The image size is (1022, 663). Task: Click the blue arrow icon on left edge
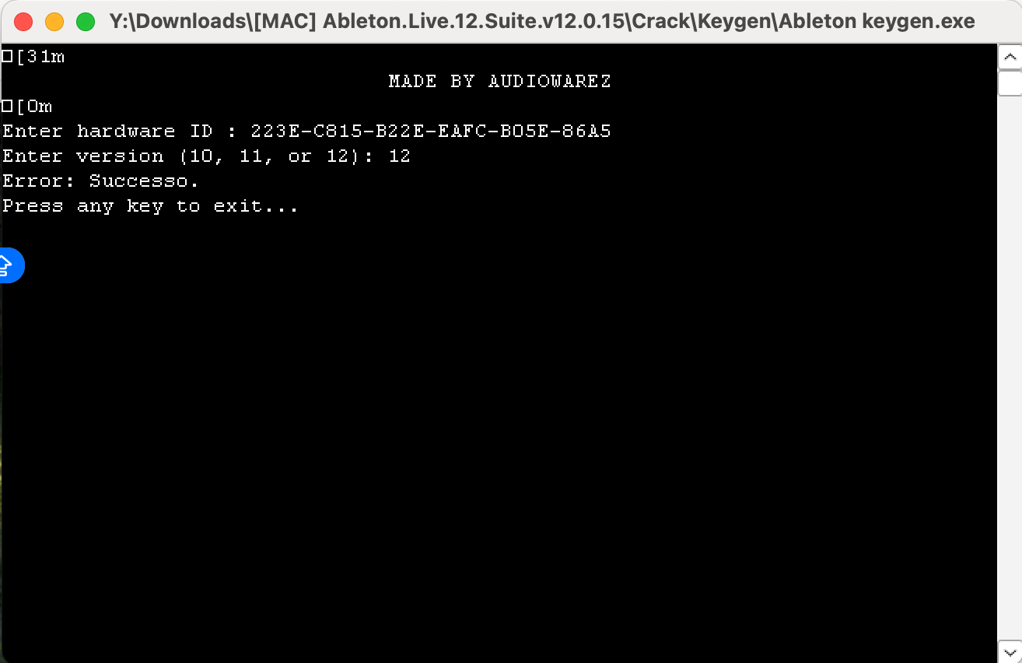click(x=9, y=265)
